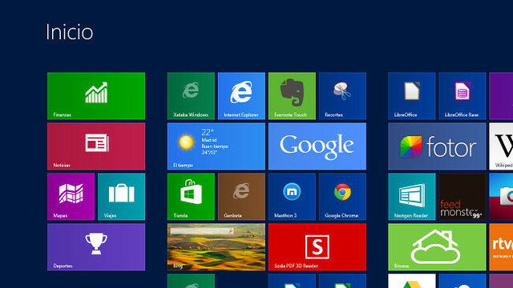Launch the Mapas tile
Viewport: 513px width, 288px height.
tap(71, 197)
